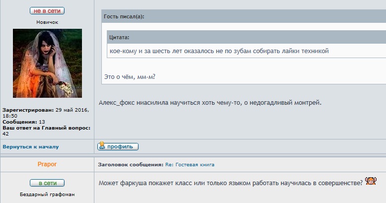Click quoted text 'кое-кому и за шесть лет'
Image resolution: width=386 pixels, height=203 pixels.
(146, 51)
